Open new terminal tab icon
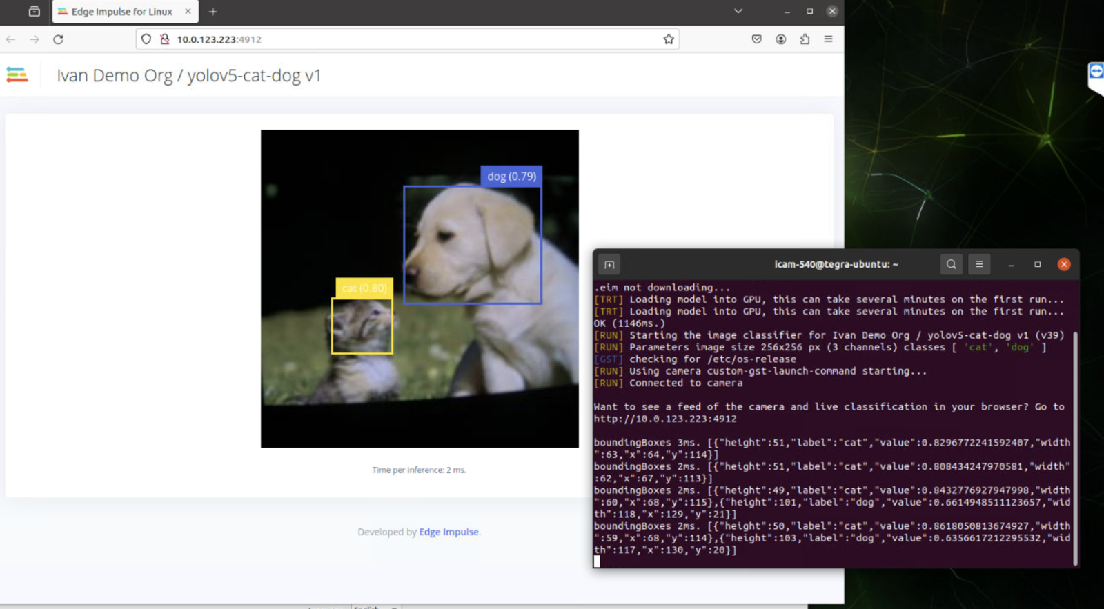The height and width of the screenshot is (609, 1104). [609, 264]
